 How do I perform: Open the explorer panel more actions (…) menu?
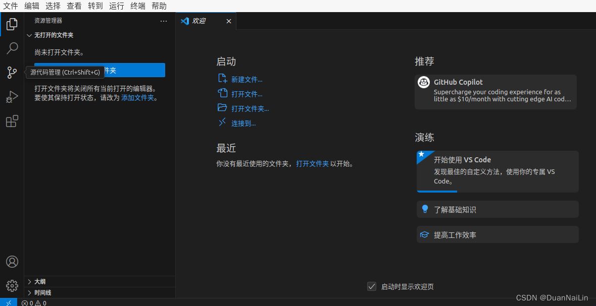point(164,21)
